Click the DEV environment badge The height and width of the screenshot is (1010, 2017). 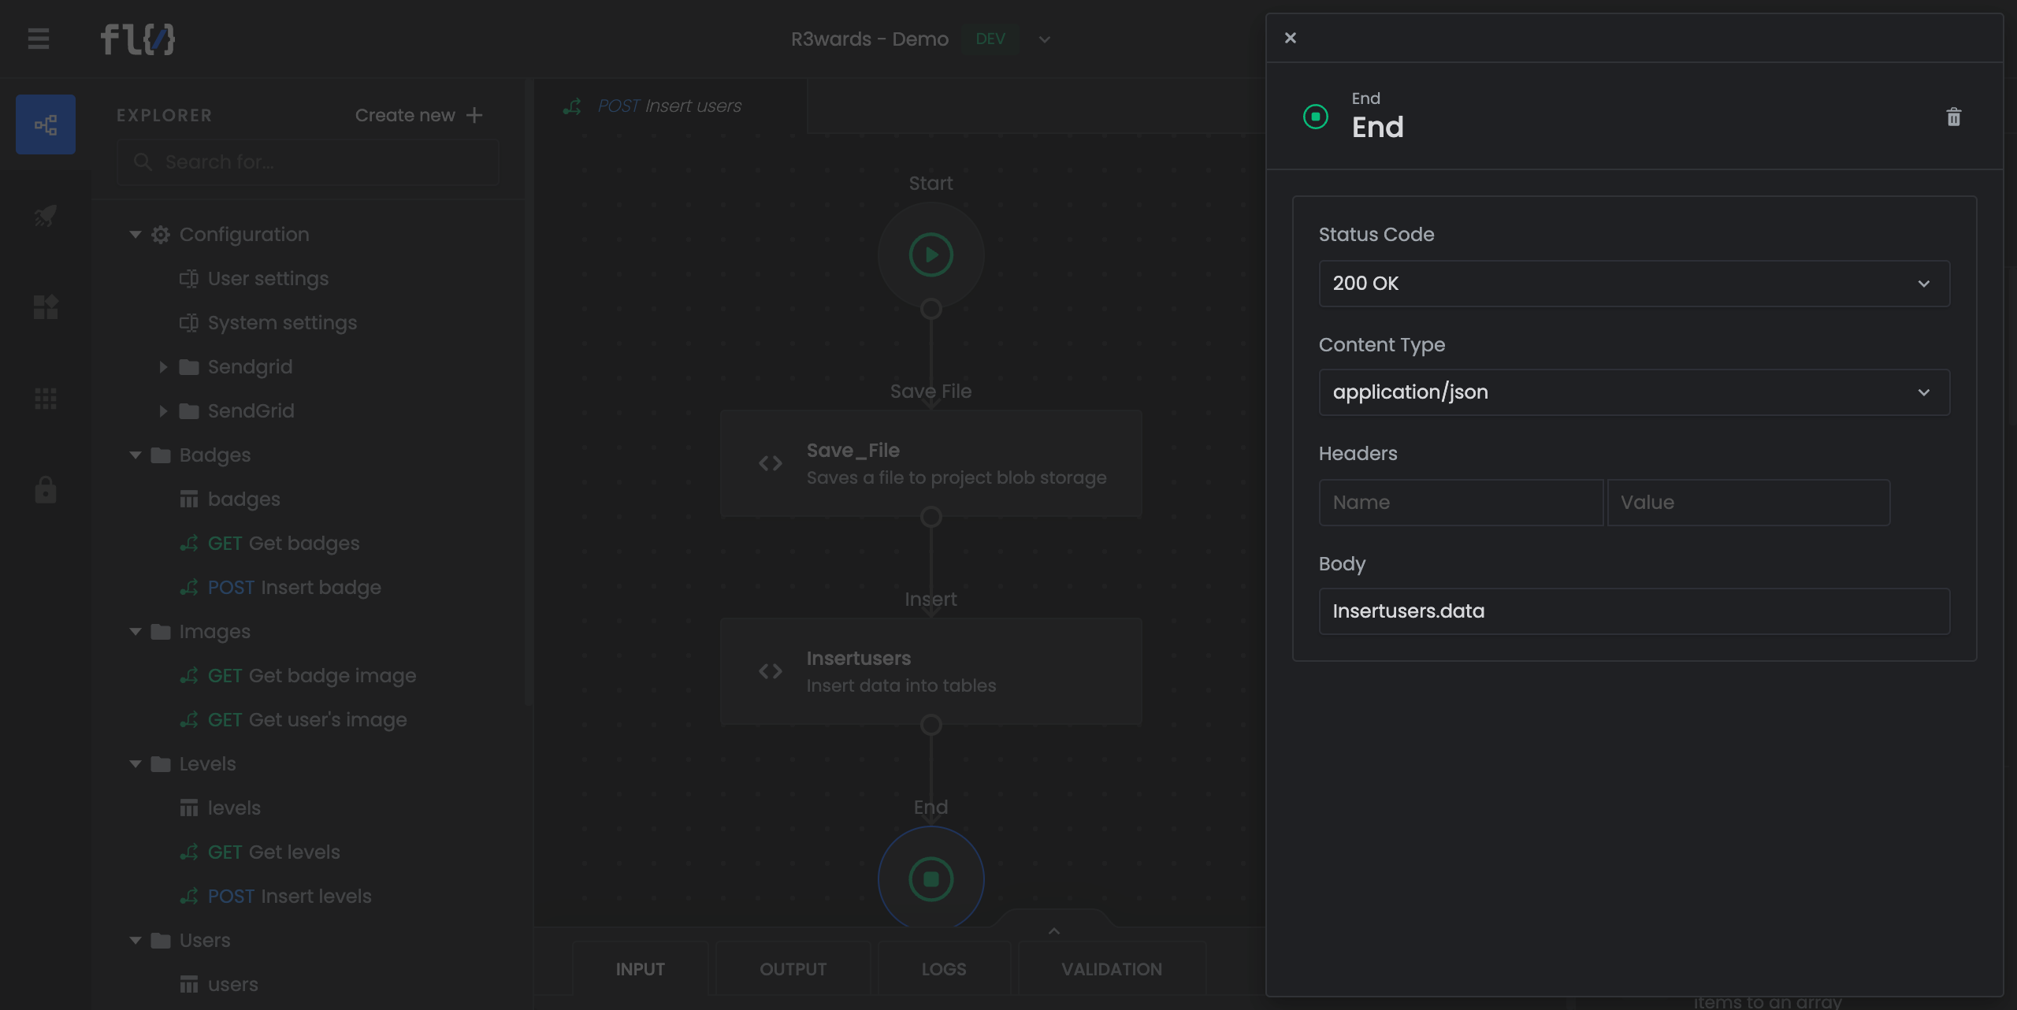pyautogui.click(x=990, y=39)
